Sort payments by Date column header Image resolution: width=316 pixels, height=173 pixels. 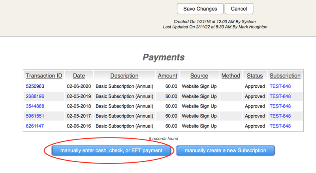point(79,76)
